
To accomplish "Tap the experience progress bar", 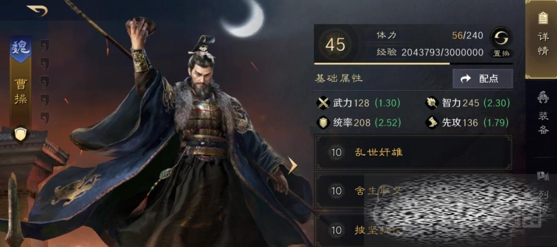I will [413, 64].
